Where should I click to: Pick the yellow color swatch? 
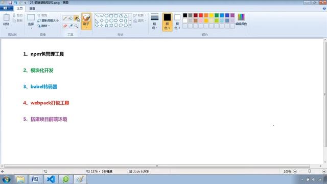tap(211, 15)
